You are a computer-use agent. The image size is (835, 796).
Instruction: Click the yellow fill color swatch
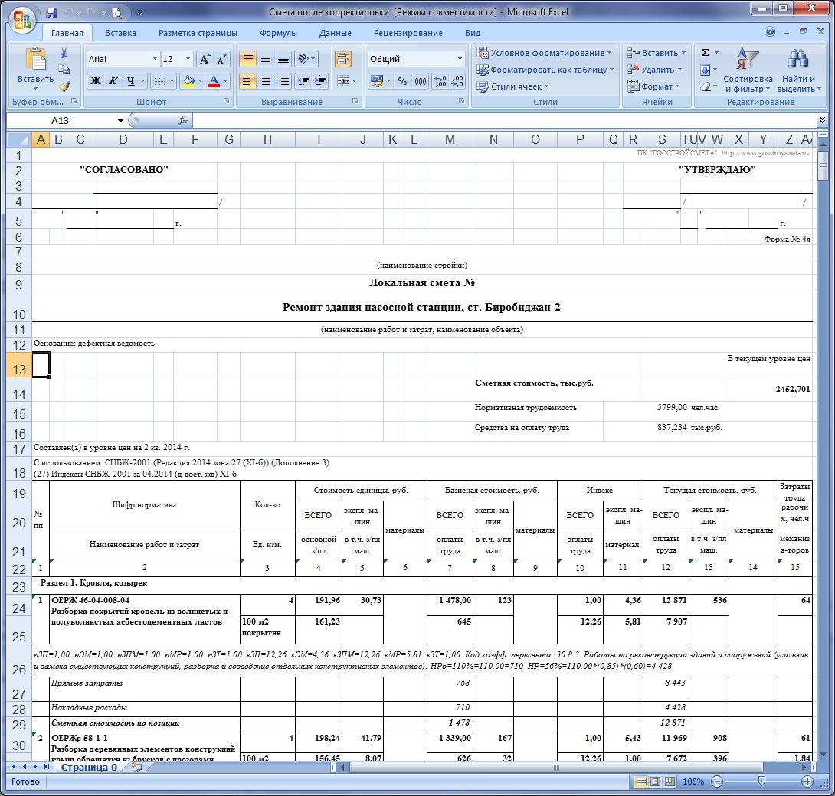tap(188, 81)
